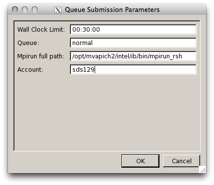The image size is (214, 185).
Task: Confirm parameters with the OK button
Action: pos(140,161)
